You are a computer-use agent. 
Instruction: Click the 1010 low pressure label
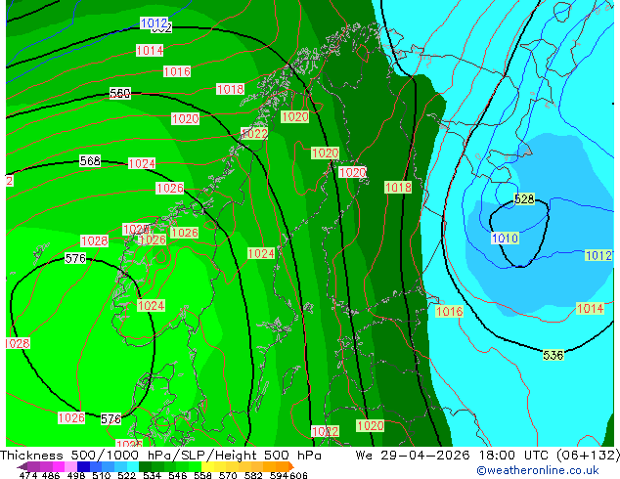pyautogui.click(x=505, y=238)
